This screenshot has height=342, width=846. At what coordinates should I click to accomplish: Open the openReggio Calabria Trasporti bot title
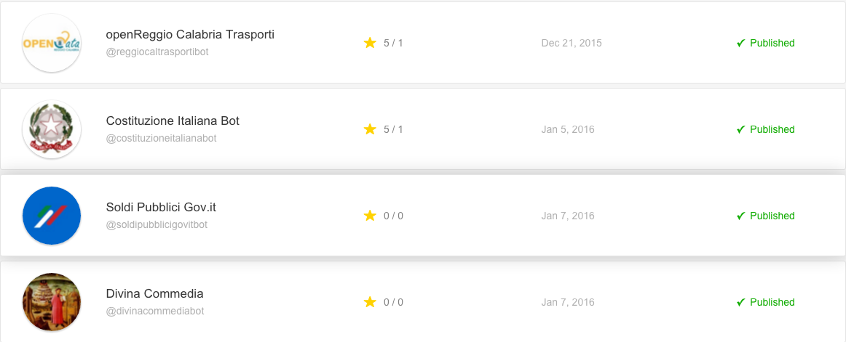pos(191,34)
